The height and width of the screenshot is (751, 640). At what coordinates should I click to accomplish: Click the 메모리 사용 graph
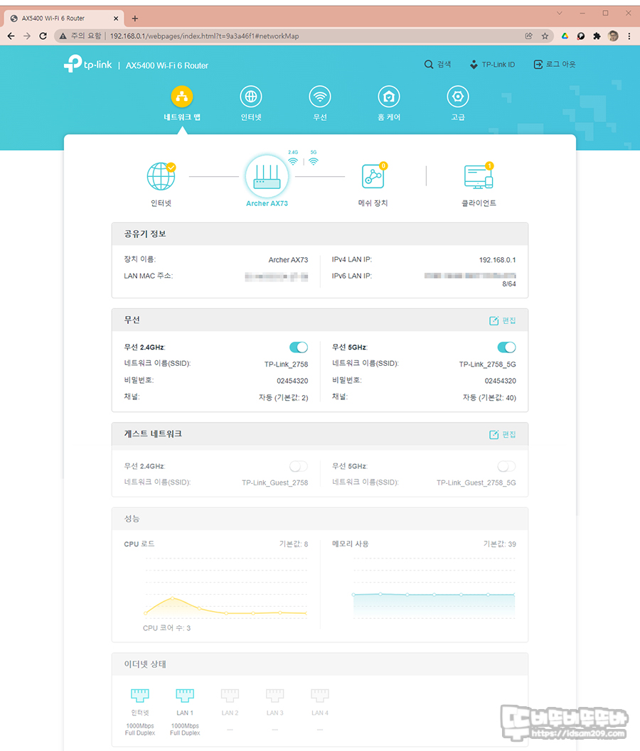[x=434, y=588]
